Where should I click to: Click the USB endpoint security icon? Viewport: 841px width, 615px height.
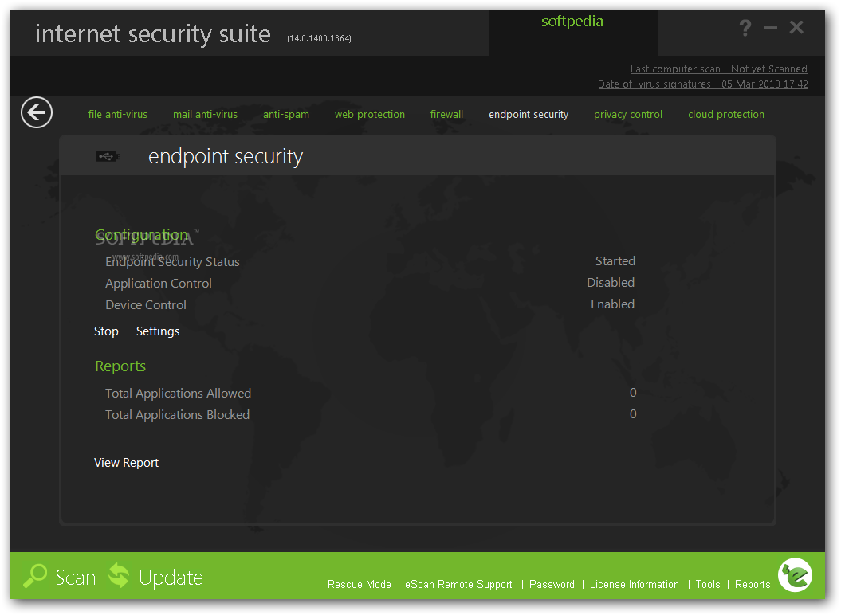tap(108, 157)
